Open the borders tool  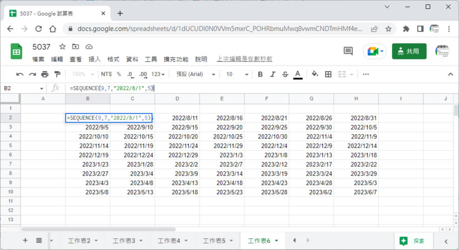coord(328,74)
